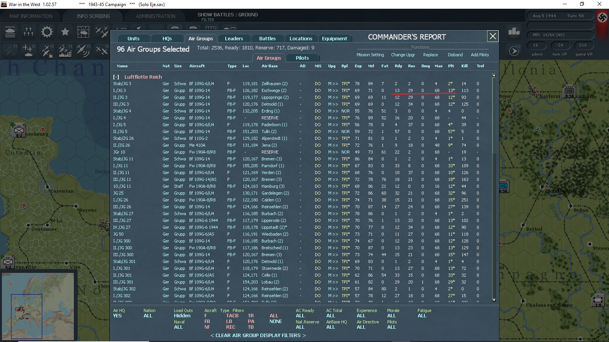The image size is (609, 342).
Task: Change the Experience filter value ALL
Action: coord(361,316)
